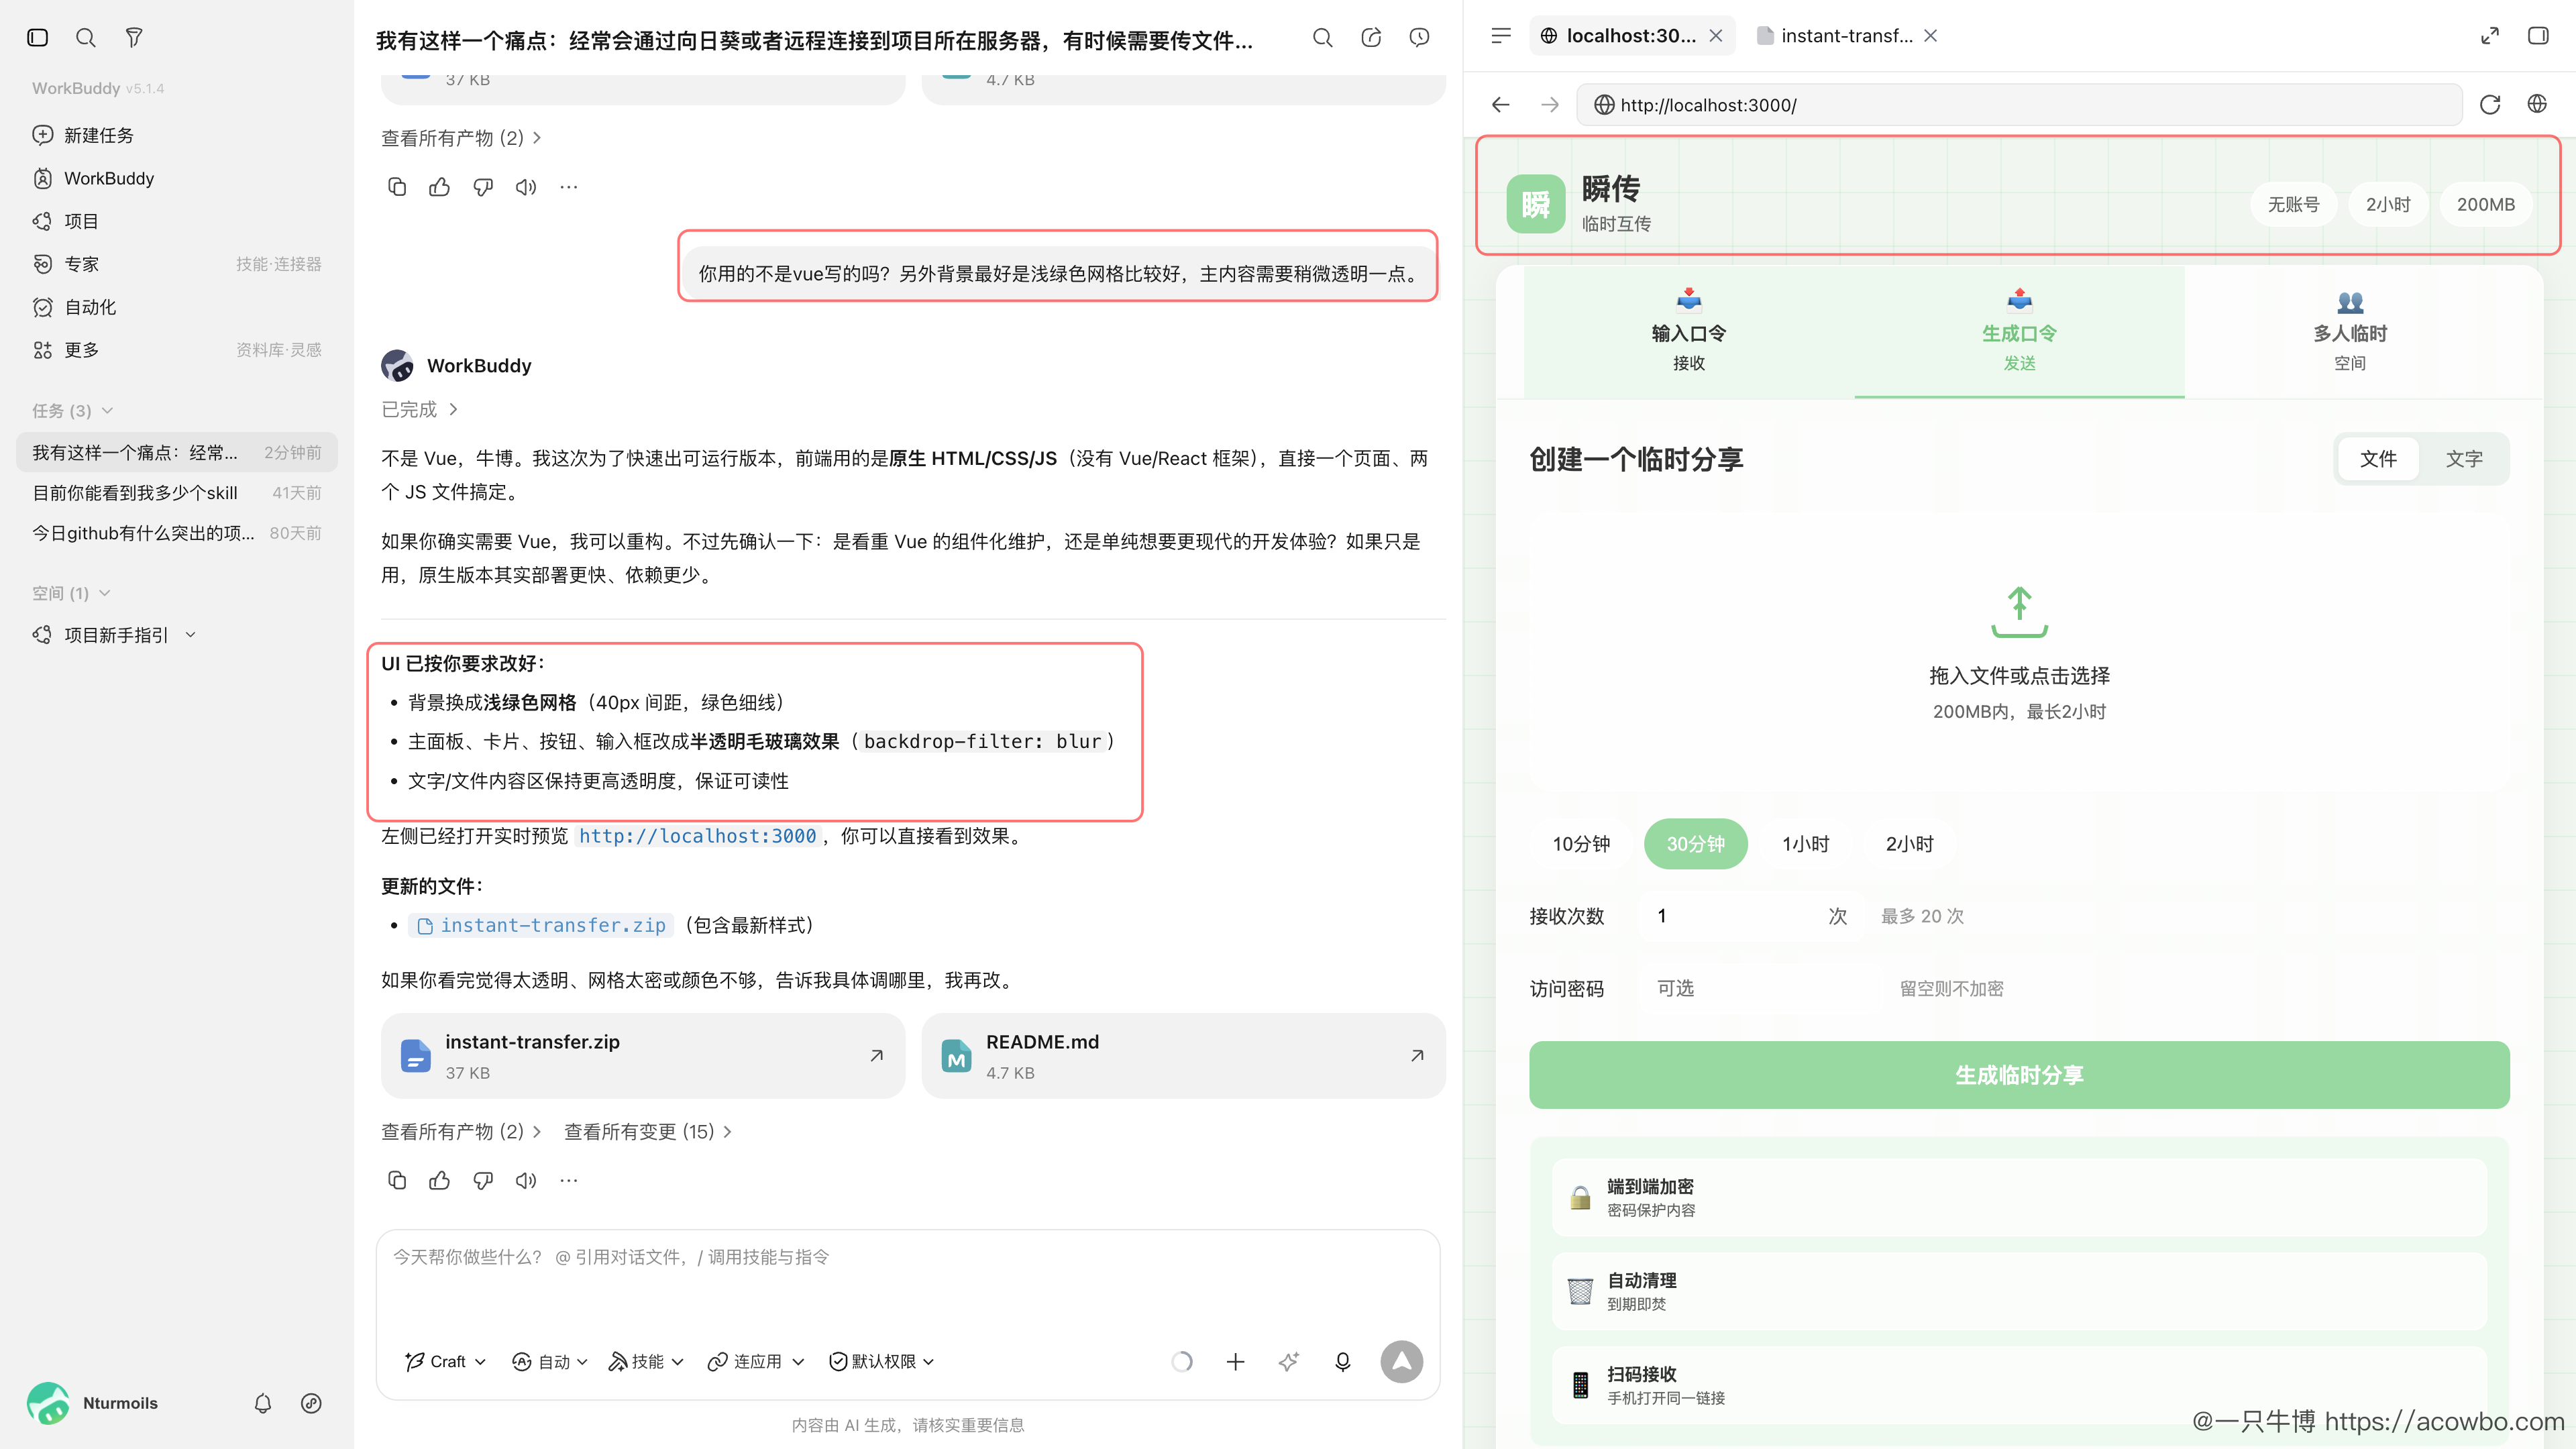2576x1449 pixels.
Task: Click the notification bell icon
Action: tap(263, 1403)
